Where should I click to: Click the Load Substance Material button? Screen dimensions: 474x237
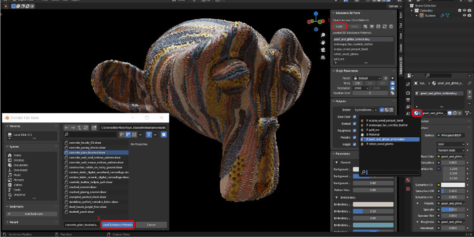click(118, 225)
